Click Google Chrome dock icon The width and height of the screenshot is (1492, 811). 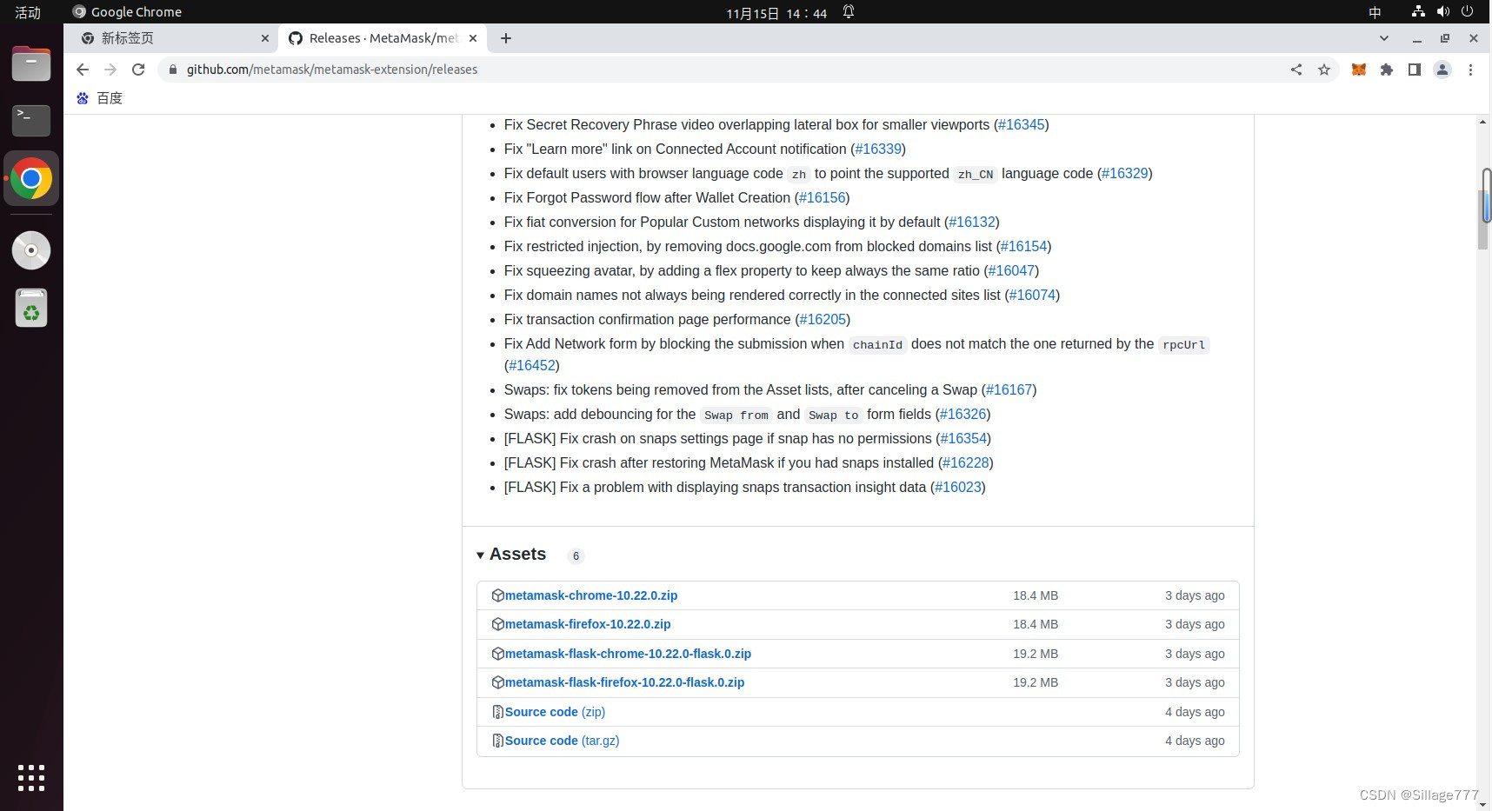(x=31, y=179)
